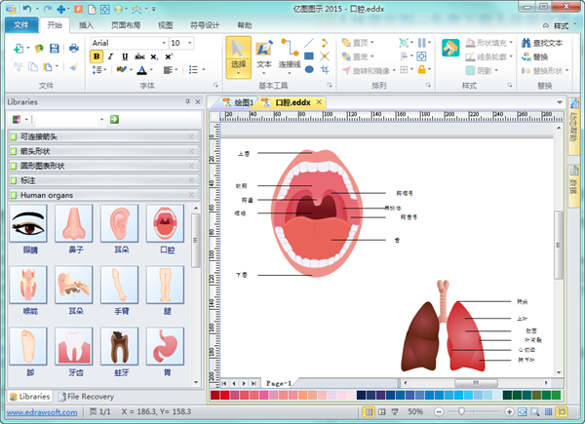Open the Arial font name dropdown
The height and width of the screenshot is (424, 585).
point(162,43)
